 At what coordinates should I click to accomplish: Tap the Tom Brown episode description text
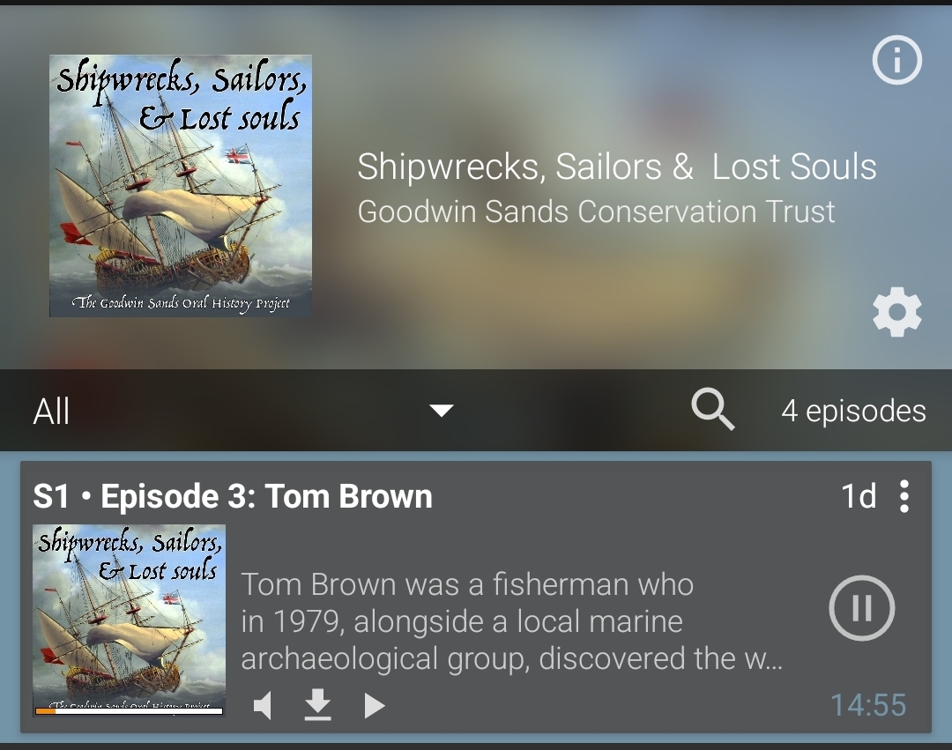tap(511, 621)
